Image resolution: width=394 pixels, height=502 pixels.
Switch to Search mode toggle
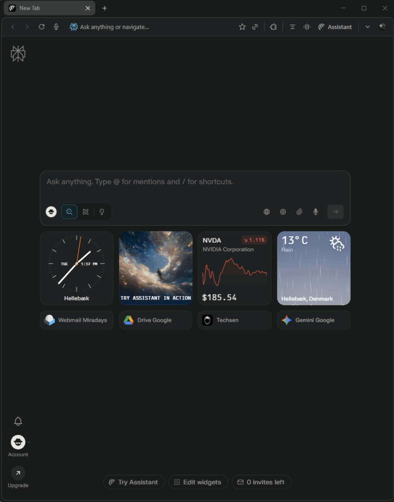tap(70, 212)
